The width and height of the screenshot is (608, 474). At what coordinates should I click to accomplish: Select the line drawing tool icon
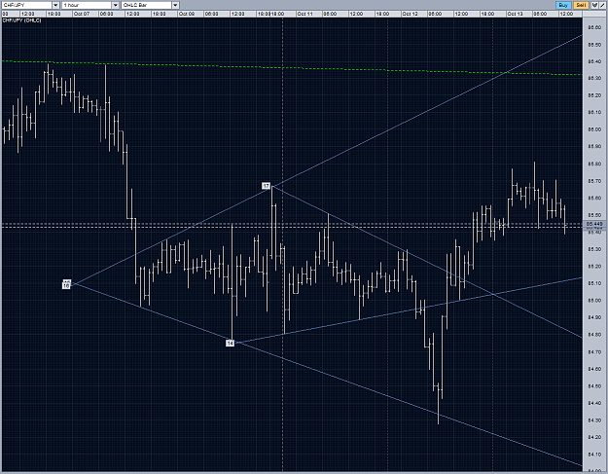click(602, 5)
